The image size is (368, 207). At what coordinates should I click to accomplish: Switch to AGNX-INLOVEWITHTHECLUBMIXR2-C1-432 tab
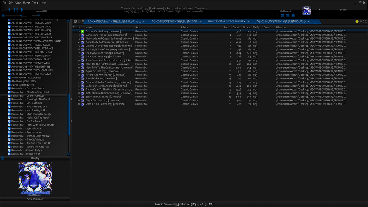point(114,21)
